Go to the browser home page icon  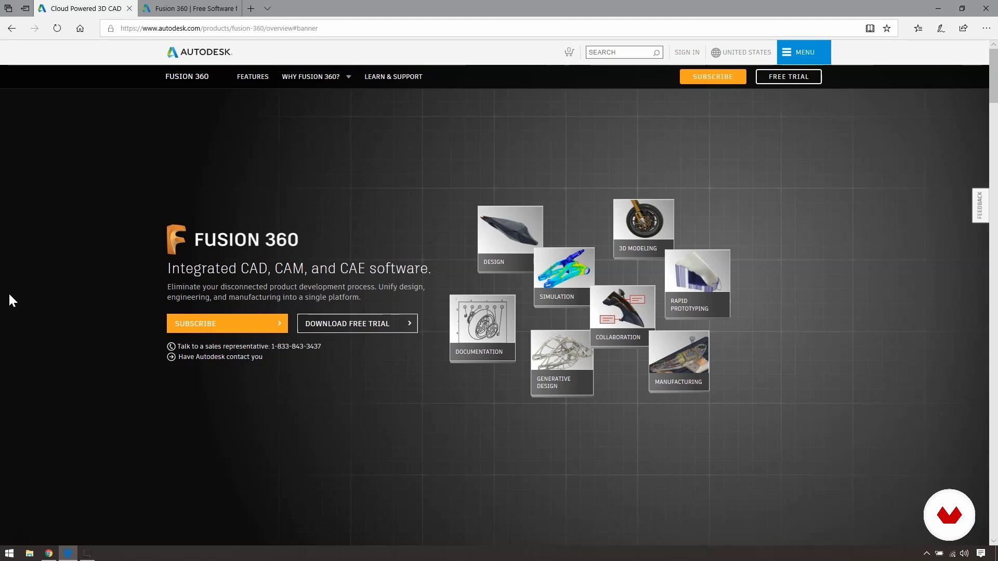point(80,28)
